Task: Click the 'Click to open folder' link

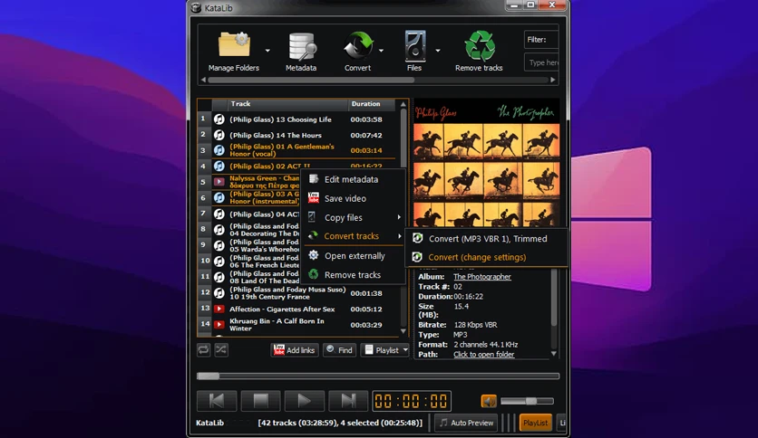Action: tap(484, 355)
